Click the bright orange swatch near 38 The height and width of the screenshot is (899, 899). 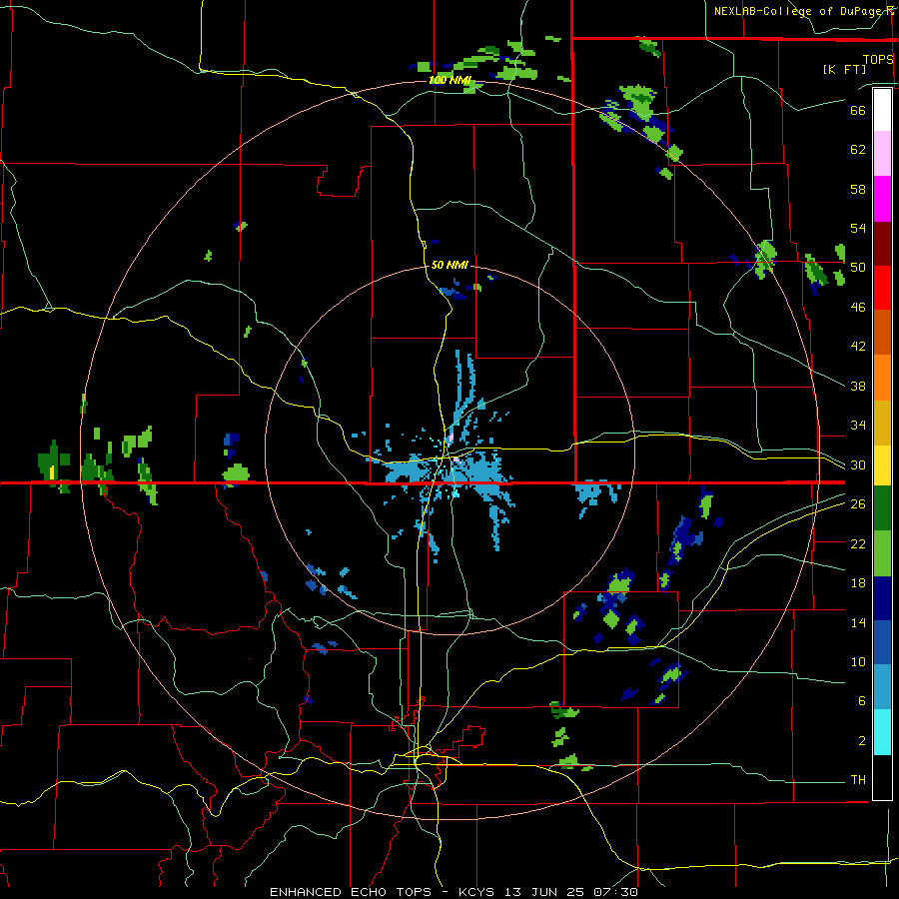(x=882, y=378)
